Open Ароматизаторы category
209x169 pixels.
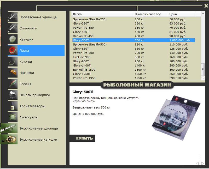[x=32, y=106]
